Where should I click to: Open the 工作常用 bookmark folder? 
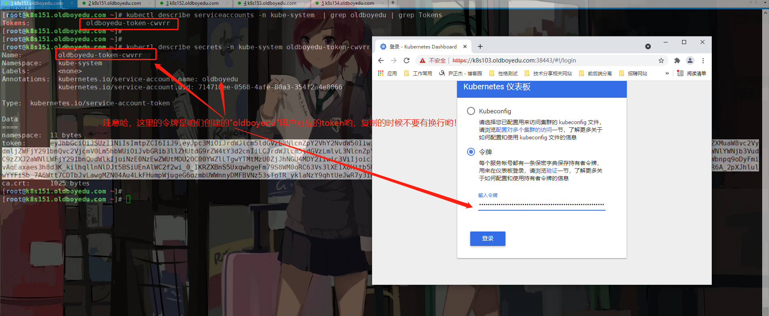pos(418,73)
